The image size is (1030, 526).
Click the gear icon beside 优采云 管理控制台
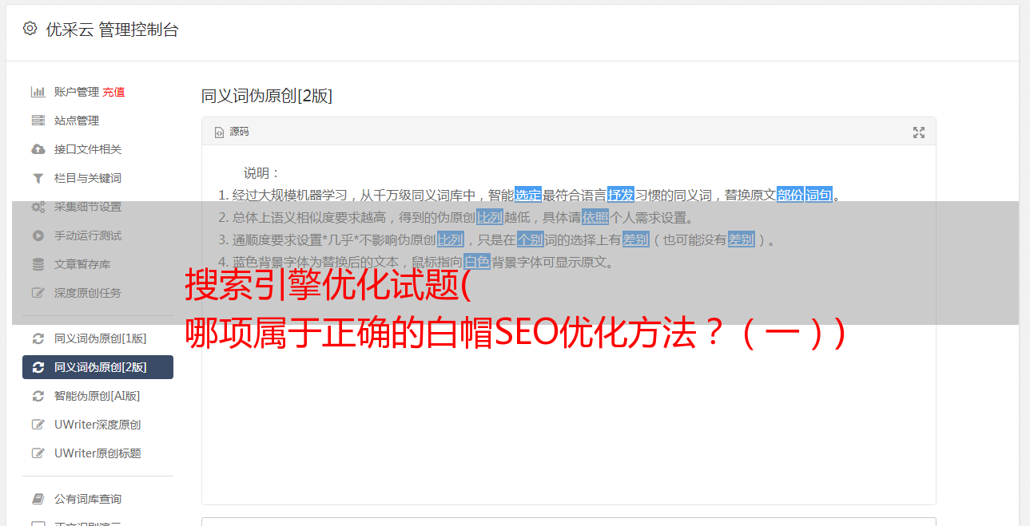[x=30, y=29]
